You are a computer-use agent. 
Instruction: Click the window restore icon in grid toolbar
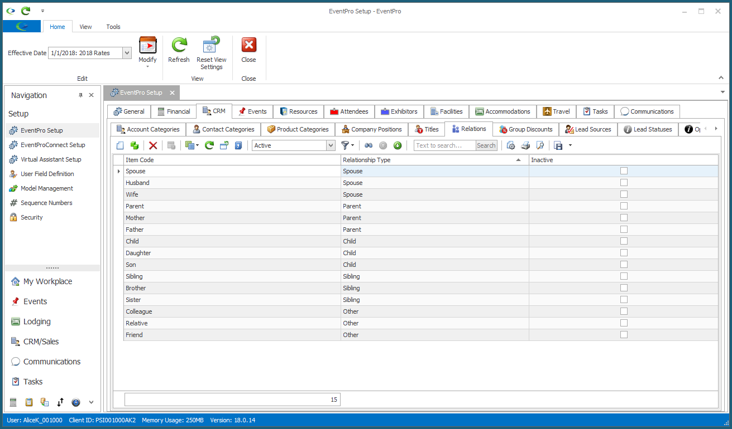point(224,145)
